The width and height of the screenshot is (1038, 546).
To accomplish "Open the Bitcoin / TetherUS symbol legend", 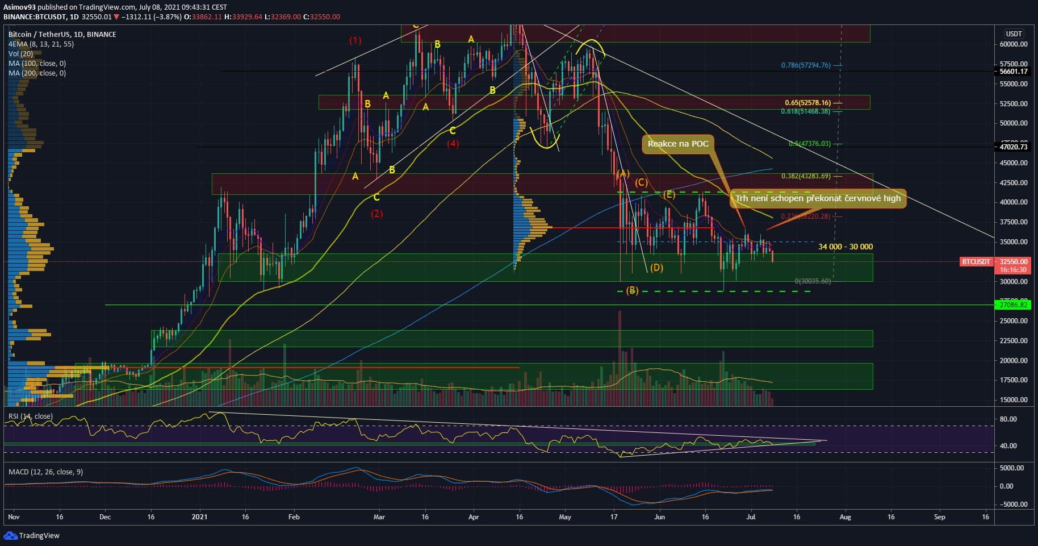I will [62, 35].
